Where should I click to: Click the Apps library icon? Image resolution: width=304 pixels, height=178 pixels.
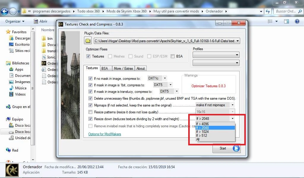11,69
